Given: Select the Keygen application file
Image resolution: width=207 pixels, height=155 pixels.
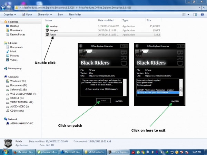Looking at the screenshot, I should pyautogui.click(x=103, y=30).
